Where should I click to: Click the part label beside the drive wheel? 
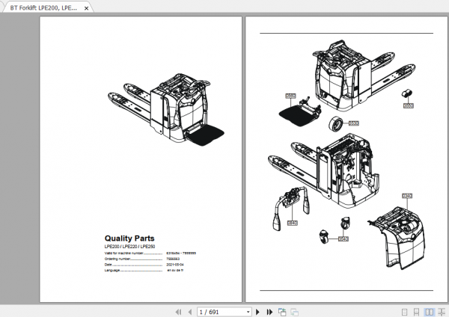[354, 123]
